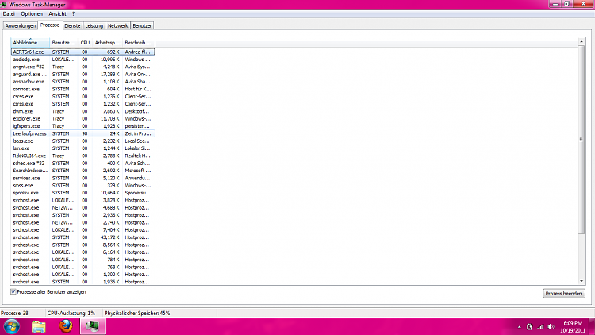The image size is (595, 335).
Task: Select svchost.exe row using 43,172 K
Action: (83, 237)
